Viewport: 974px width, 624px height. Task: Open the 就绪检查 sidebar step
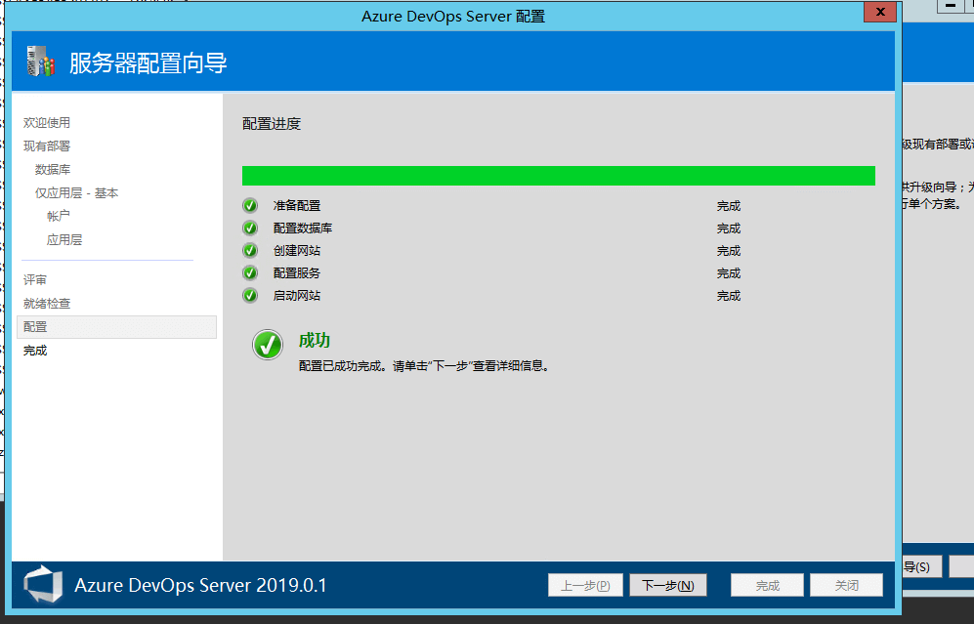point(47,304)
